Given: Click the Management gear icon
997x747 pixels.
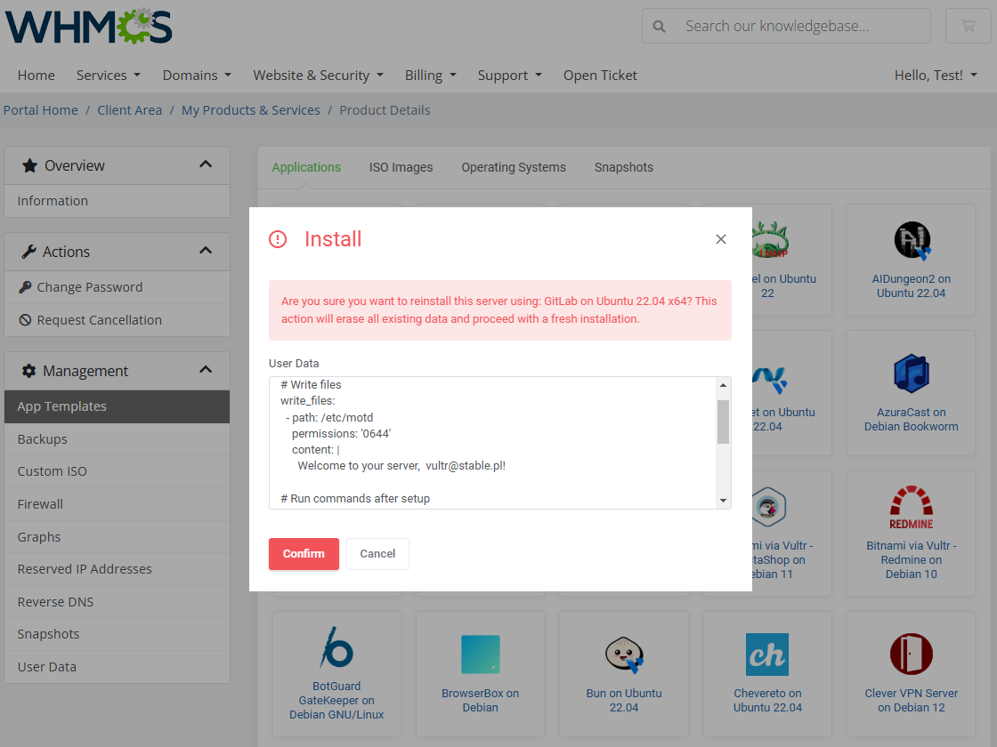Looking at the screenshot, I should pos(28,371).
